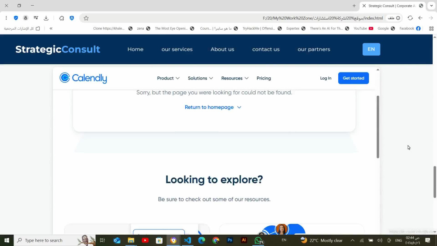
Task: Open the extensions puzzle icon
Action: pyautogui.click(x=62, y=18)
